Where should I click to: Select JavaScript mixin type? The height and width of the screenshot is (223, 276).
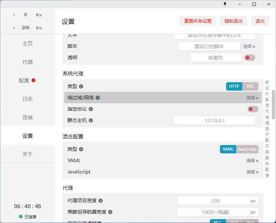click(247, 149)
